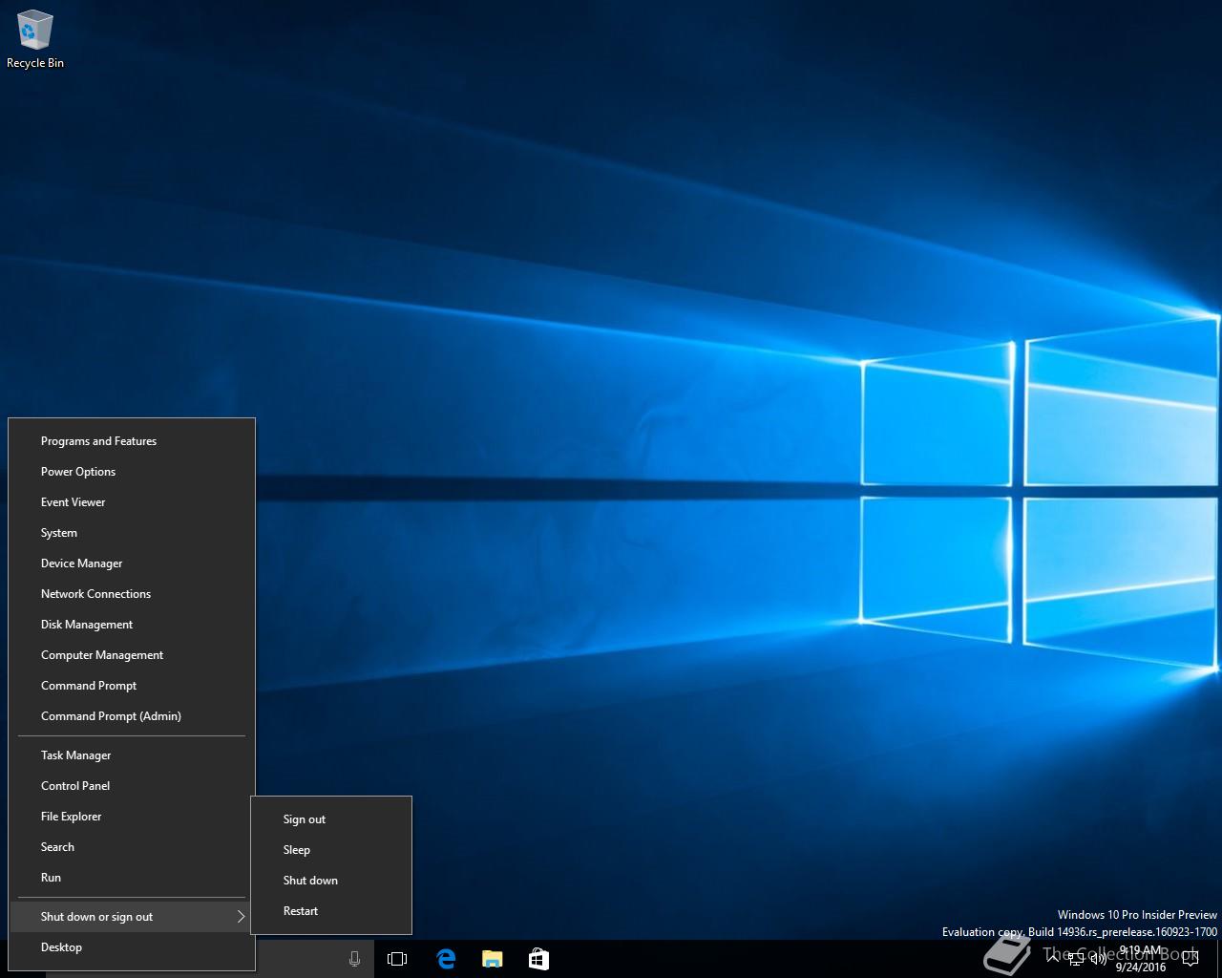The height and width of the screenshot is (978, 1222).
Task: Click the taskbar clock and date
Action: [x=1141, y=959]
